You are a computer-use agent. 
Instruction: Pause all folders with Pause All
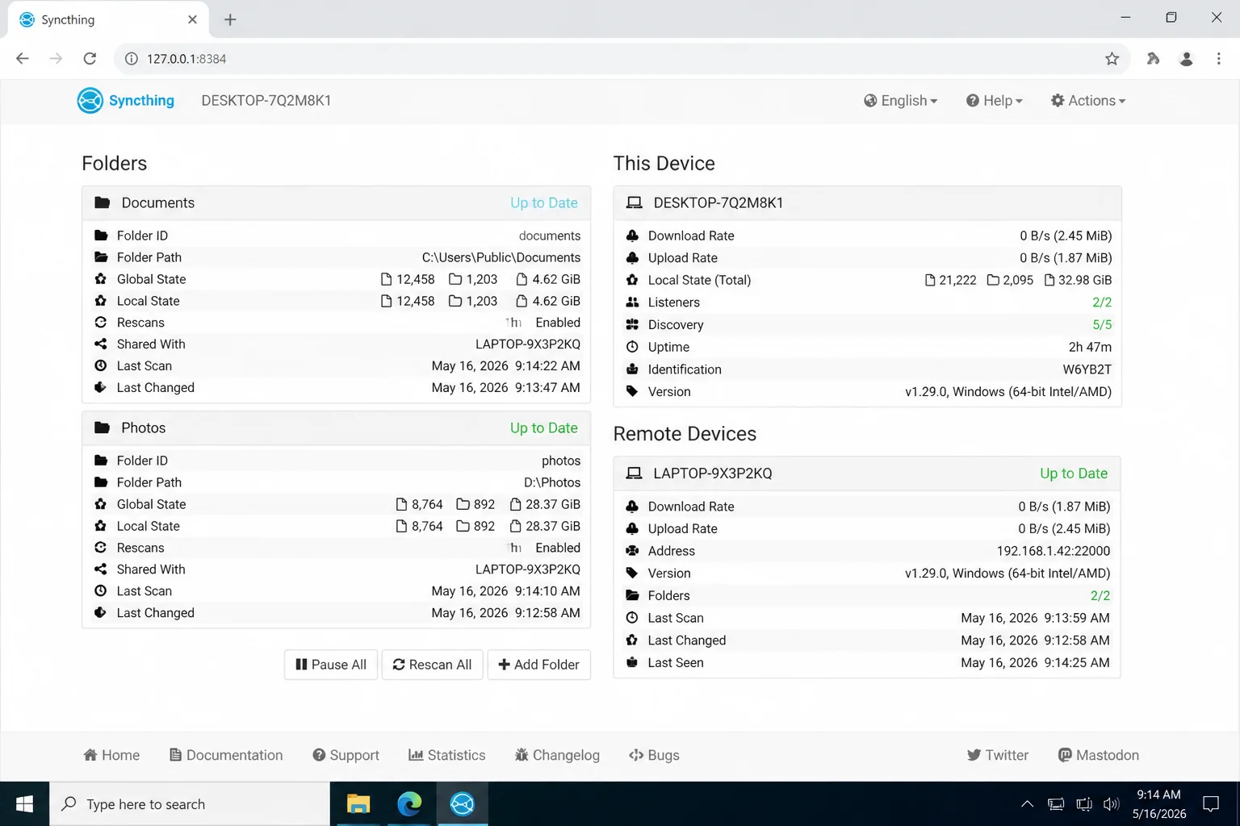[x=331, y=665]
